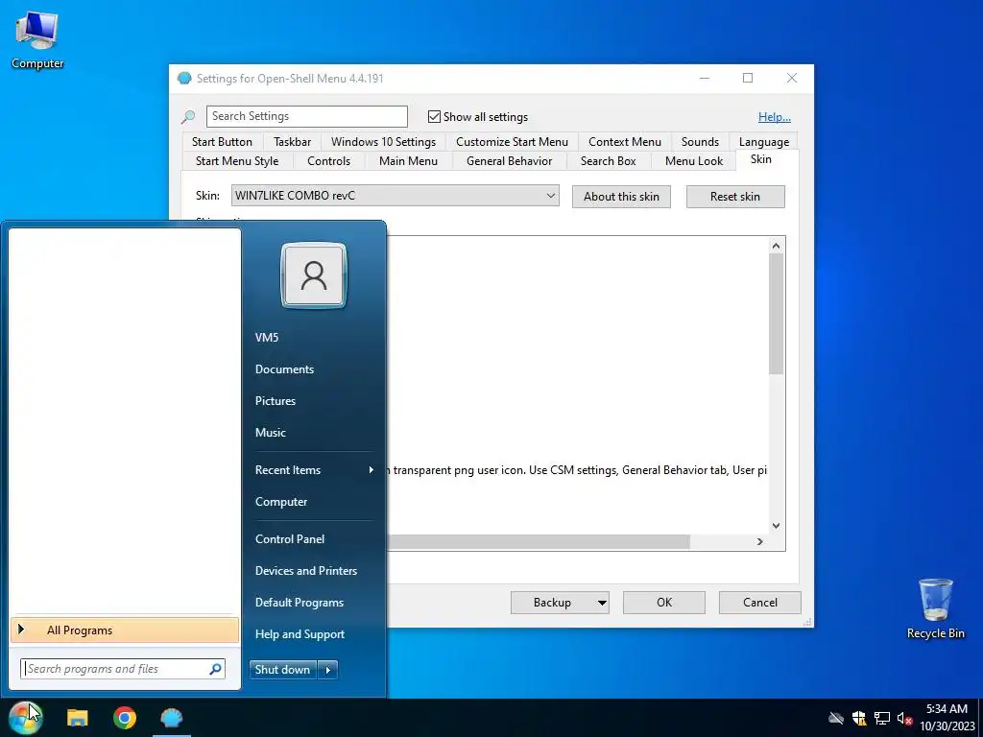This screenshot has width=983, height=737.
Task: Open the General Behavior tab
Action: point(509,161)
